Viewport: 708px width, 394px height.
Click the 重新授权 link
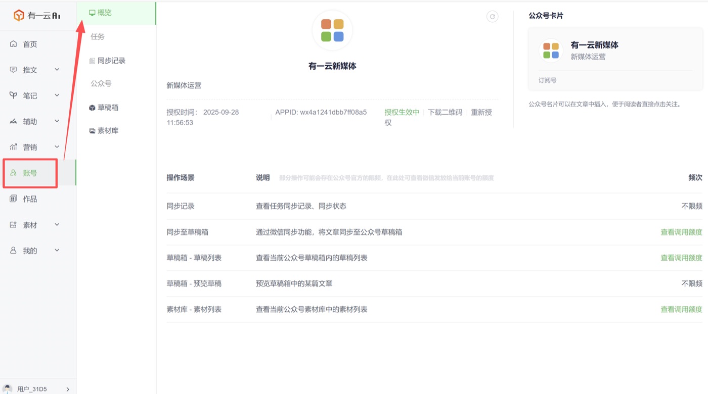point(438,117)
